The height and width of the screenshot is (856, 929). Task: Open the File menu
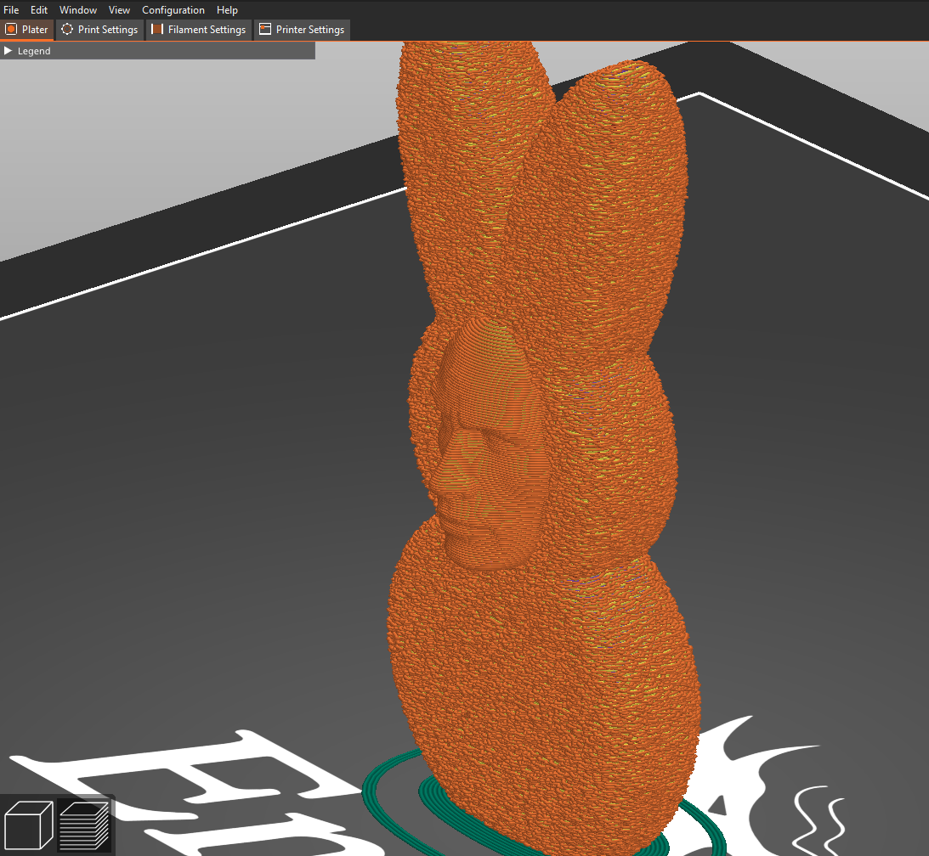(x=11, y=9)
